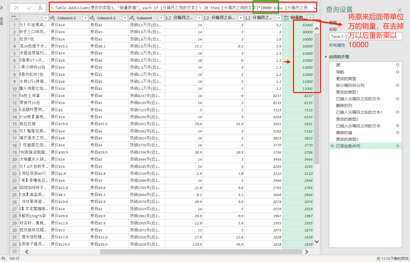Click the 1.2 type icon of 分隔符之后... column
The image size is (410, 262).
tap(206, 18)
